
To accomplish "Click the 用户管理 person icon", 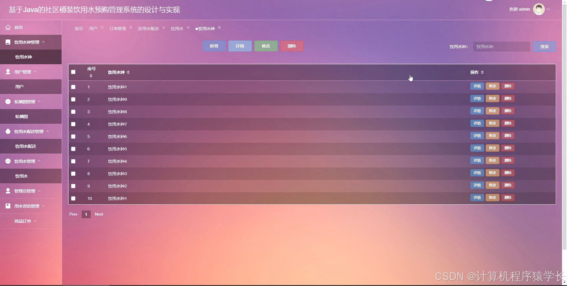I will coord(8,72).
